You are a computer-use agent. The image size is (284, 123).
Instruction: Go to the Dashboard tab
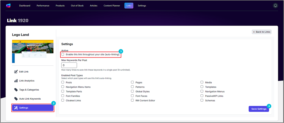pyautogui.click(x=25, y=5)
